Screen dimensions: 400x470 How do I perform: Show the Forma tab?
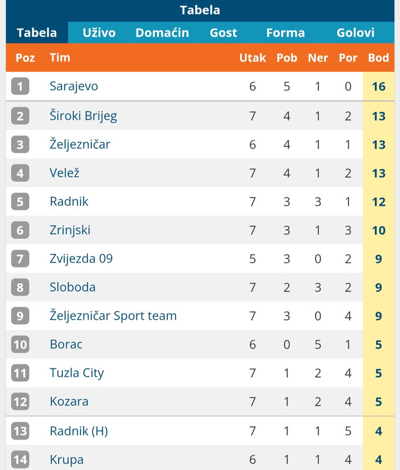coord(286,33)
